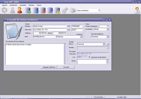Click Encontrados status bar label
This screenshot has width=141, height=99.
click(x=99, y=97)
